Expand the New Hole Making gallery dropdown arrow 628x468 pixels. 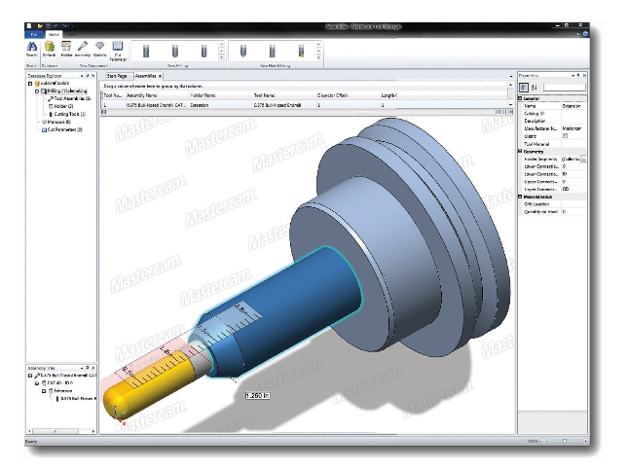tap(318, 58)
